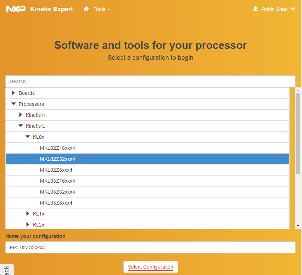The width and height of the screenshot is (302, 275).
Task: Expand the Boards tree node
Action: [x=13, y=93]
